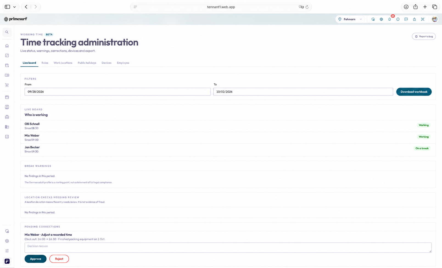
Task: Switch to the Rules tab
Action: click(x=45, y=63)
